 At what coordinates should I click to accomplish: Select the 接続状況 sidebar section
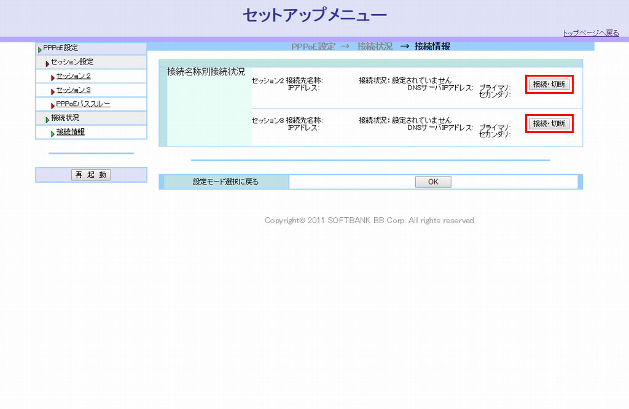point(64,118)
